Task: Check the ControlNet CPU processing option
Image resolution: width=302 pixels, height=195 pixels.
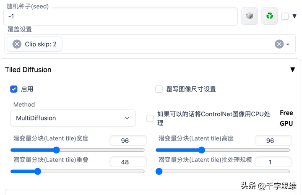Action: [x=150, y=118]
